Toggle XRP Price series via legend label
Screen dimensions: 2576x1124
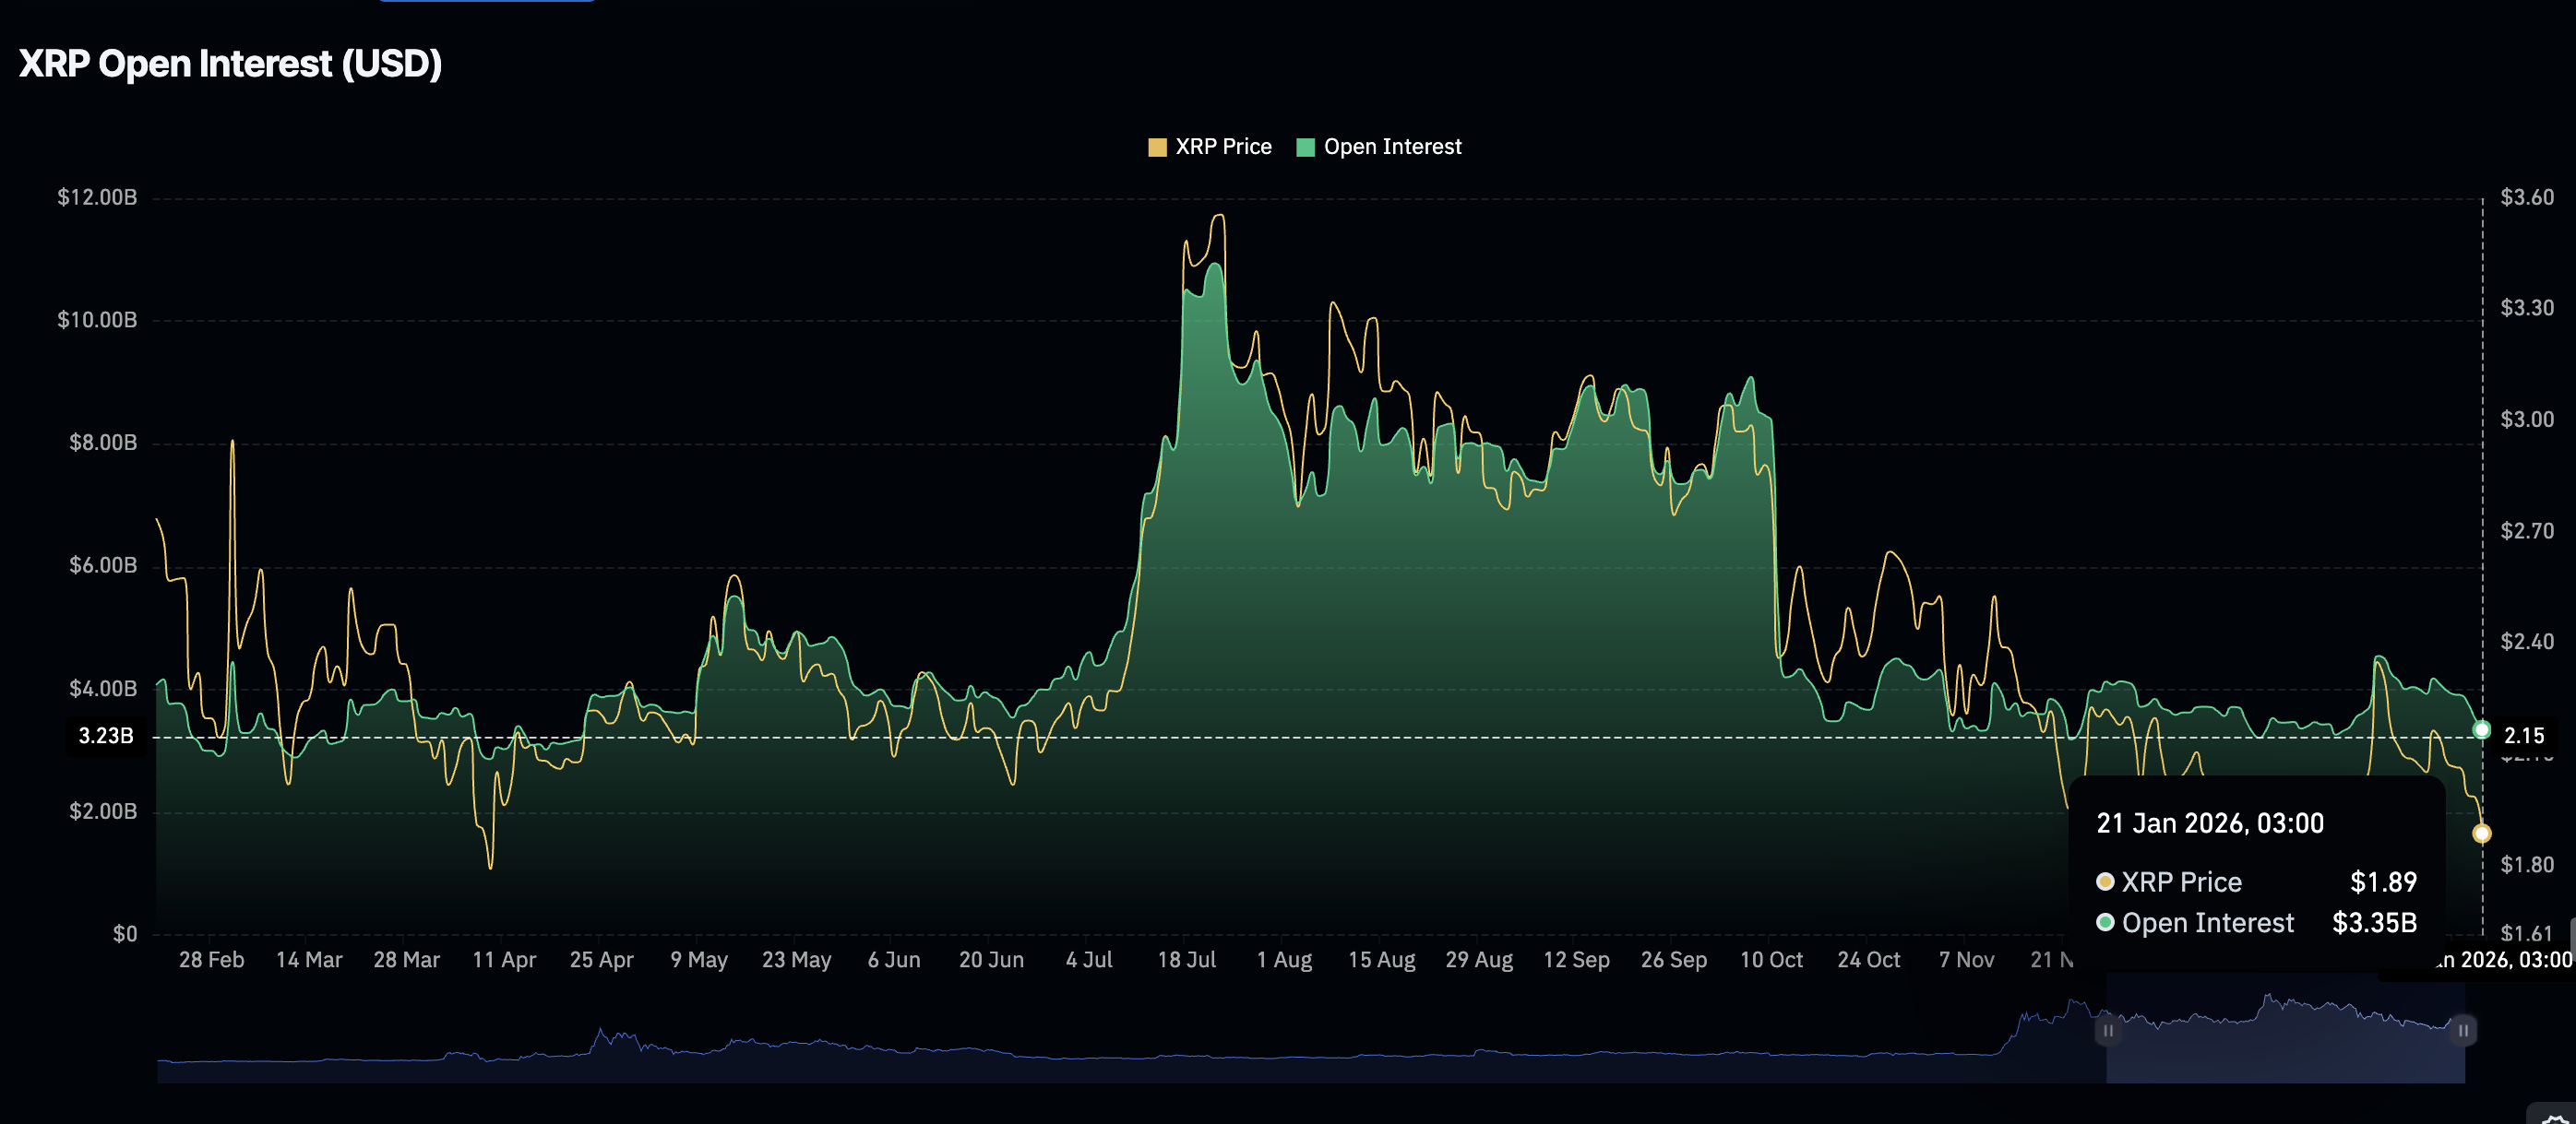tap(1223, 147)
